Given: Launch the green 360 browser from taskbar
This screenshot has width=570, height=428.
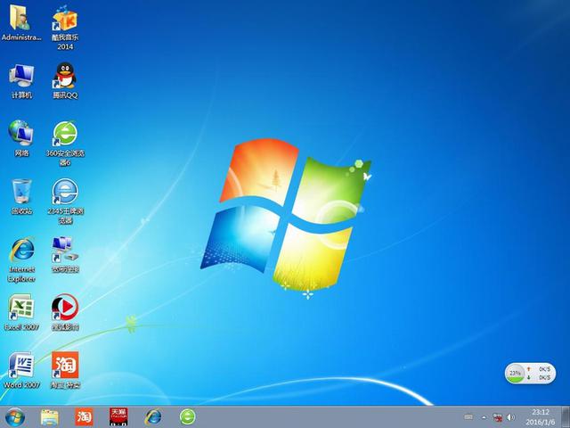Looking at the screenshot, I should point(187,416).
